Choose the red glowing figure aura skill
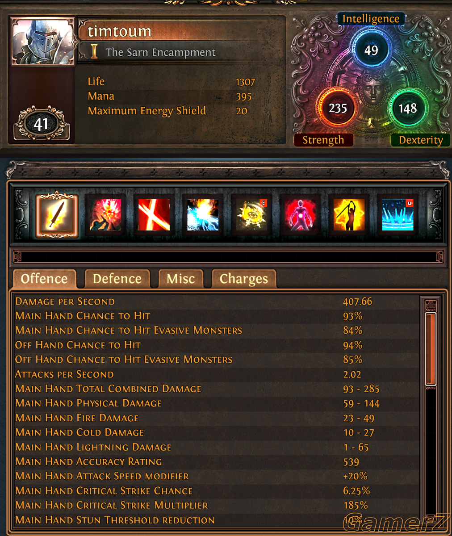Image resolution: width=452 pixels, height=536 pixels. pos(300,215)
